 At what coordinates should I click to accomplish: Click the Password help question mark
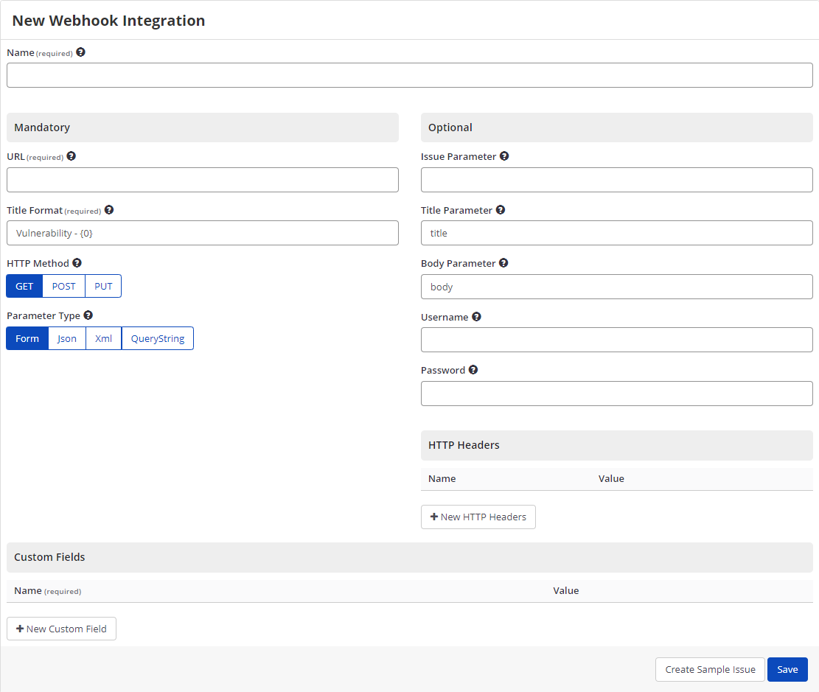click(473, 369)
